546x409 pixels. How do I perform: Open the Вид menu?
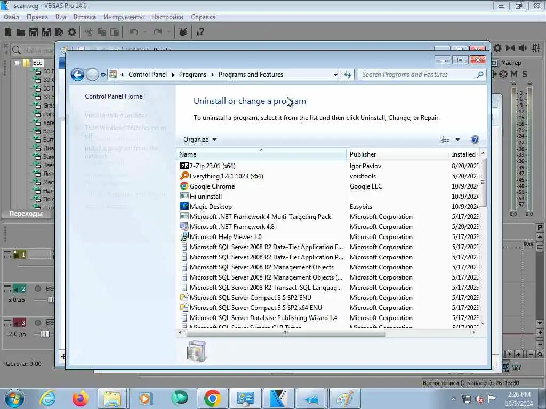pos(61,17)
